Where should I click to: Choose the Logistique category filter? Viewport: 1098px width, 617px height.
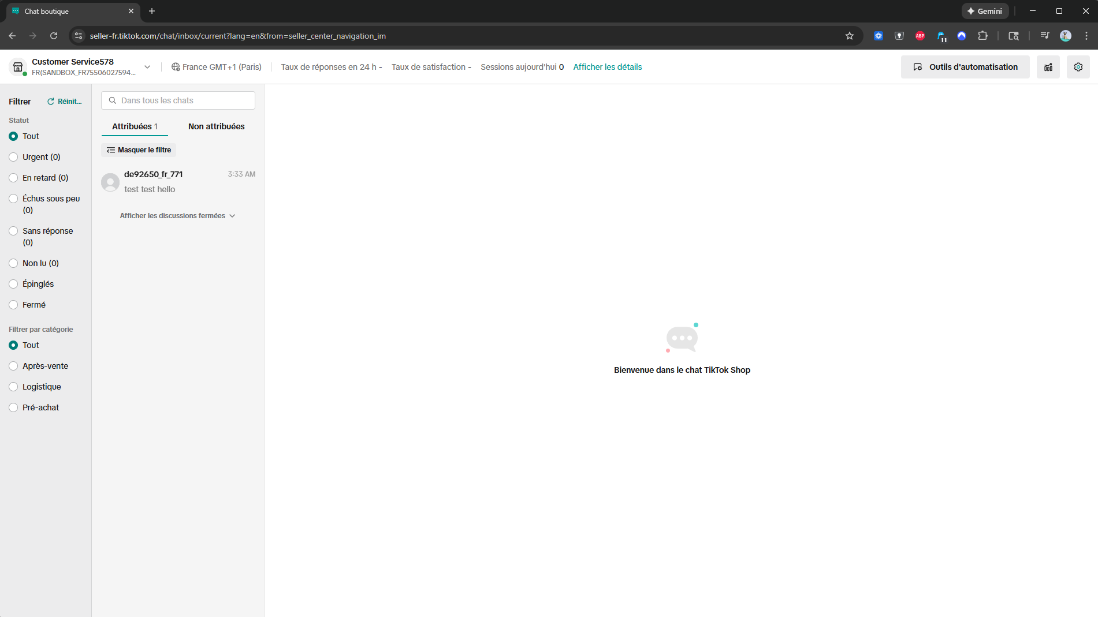click(x=13, y=387)
